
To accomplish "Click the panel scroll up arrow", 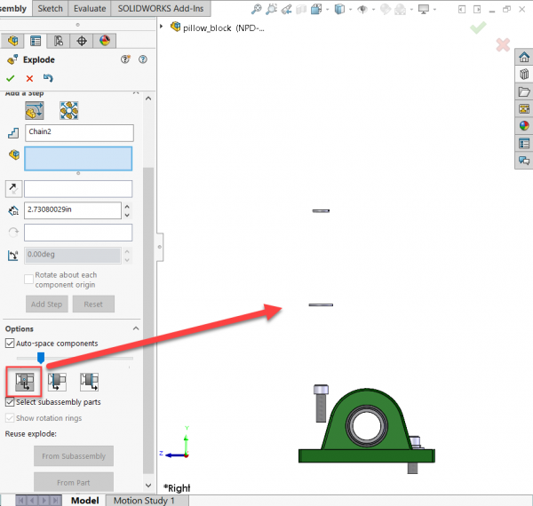I will pyautogui.click(x=148, y=99).
